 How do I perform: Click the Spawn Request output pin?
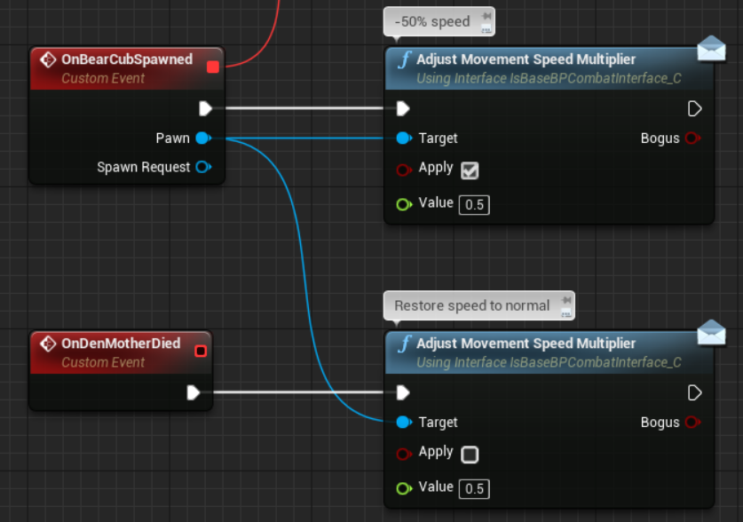coord(202,167)
